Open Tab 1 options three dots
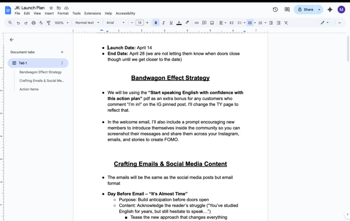This screenshot has height=221, width=350. (62, 63)
